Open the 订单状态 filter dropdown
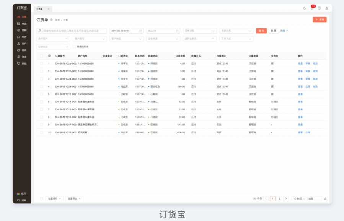Viewport: 344px width, 221px height. [x=200, y=31]
